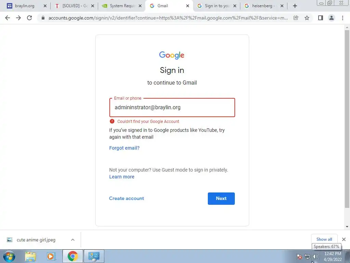View site security lock information
Image resolution: width=350 pixels, height=263 pixels.
coord(43,18)
